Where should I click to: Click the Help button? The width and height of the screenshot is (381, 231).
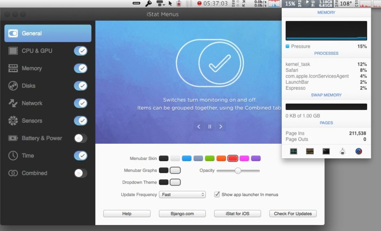point(127,214)
